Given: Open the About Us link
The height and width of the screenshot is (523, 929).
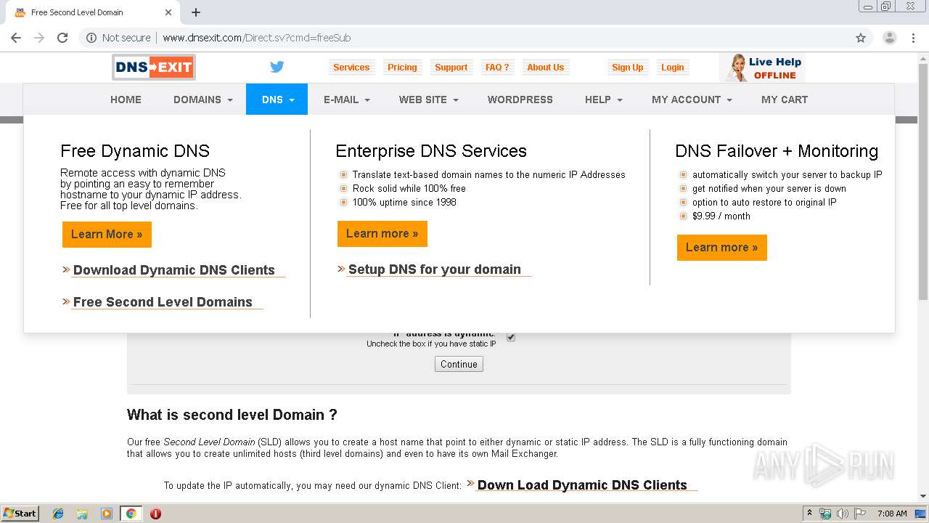Looking at the screenshot, I should coord(545,68).
